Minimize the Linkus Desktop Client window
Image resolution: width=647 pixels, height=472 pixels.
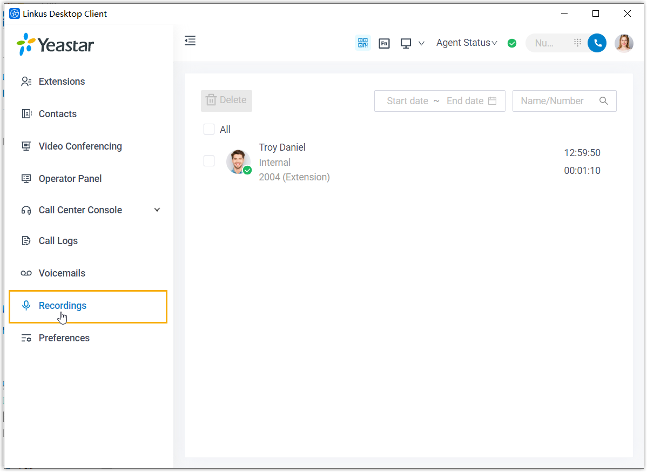pos(564,14)
